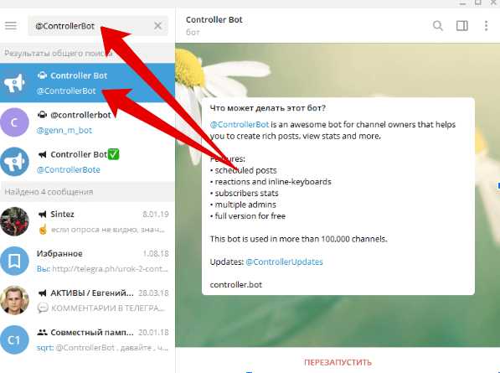
Task: Open the Совместный памп group message
Action: tap(87, 339)
